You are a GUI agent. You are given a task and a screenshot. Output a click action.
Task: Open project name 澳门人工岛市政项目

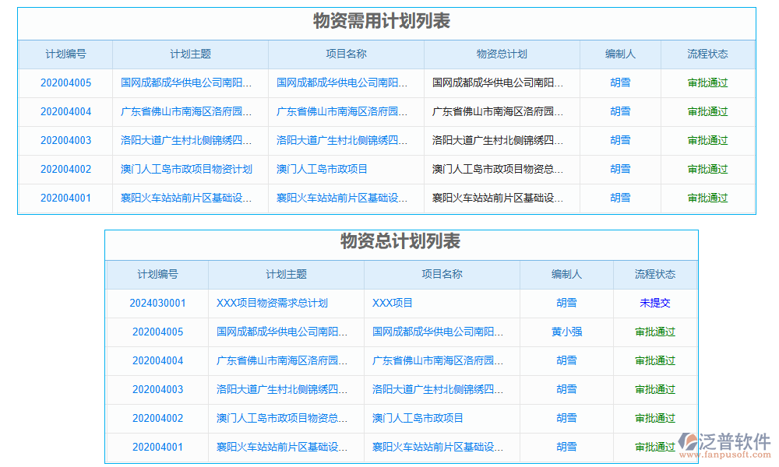[x=343, y=169]
